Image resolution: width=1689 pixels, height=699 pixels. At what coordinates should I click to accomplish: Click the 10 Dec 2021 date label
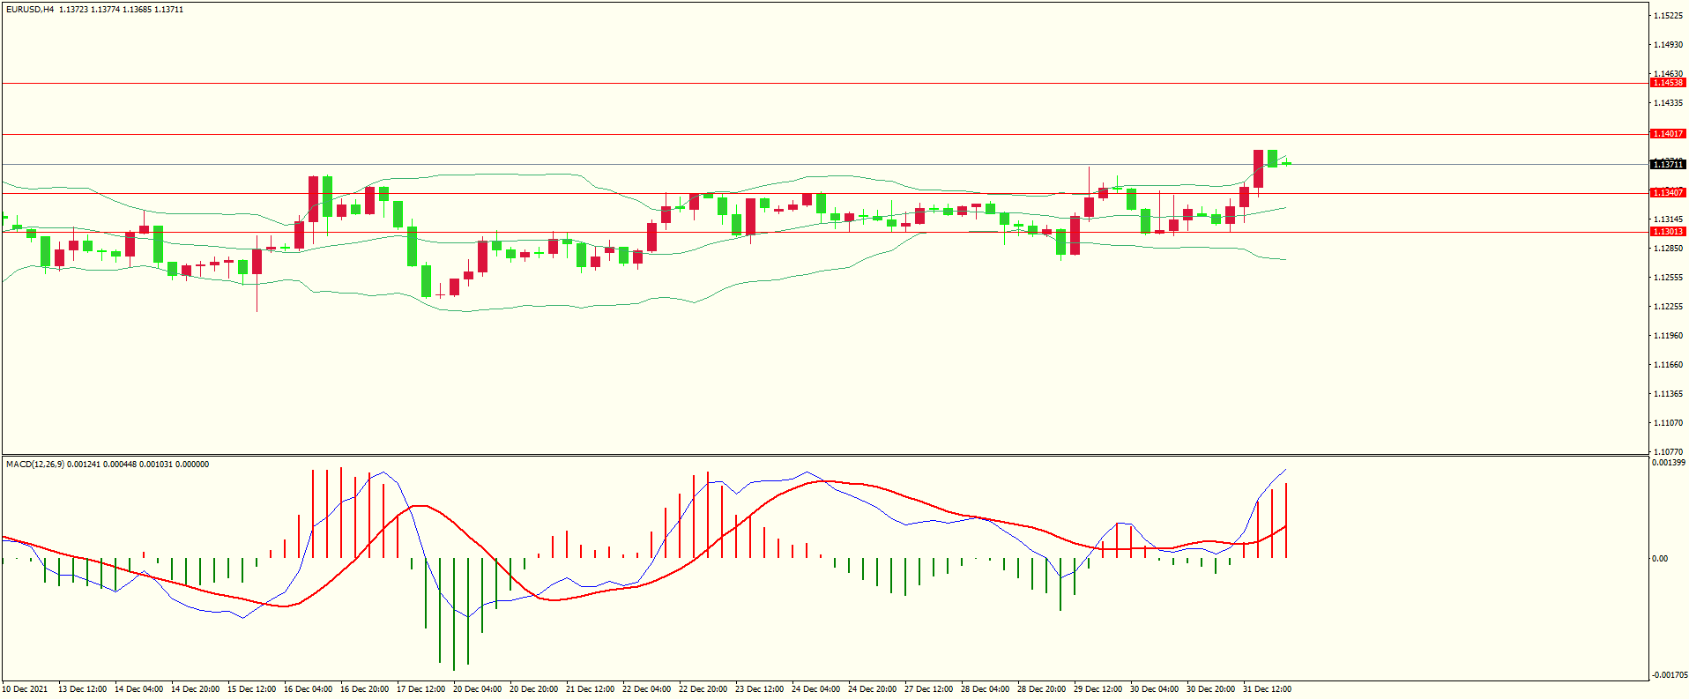pyautogui.click(x=26, y=689)
